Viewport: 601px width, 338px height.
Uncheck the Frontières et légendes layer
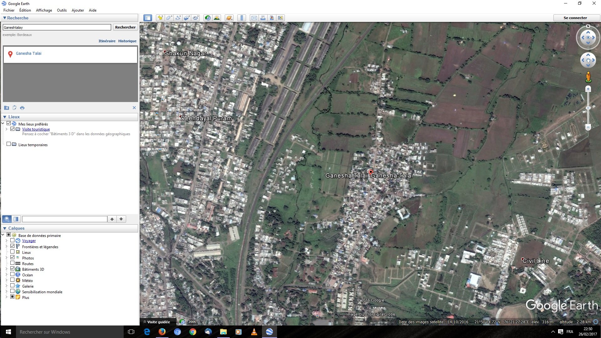(13, 246)
